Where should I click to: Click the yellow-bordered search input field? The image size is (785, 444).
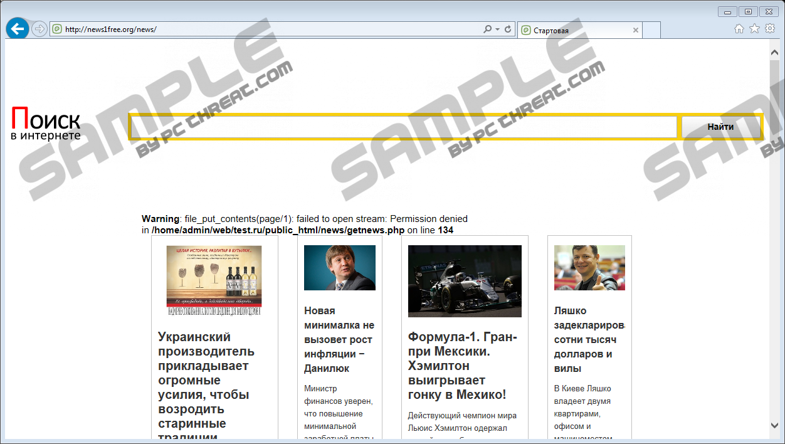tap(403, 127)
